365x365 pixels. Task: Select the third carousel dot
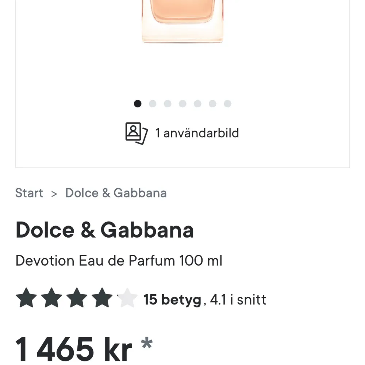168,104
